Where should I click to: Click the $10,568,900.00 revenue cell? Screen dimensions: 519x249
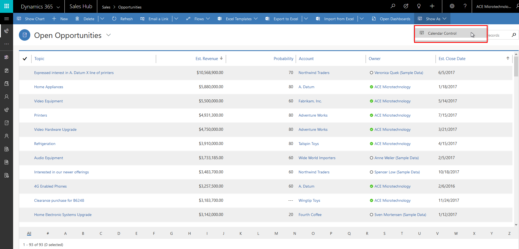coord(210,73)
